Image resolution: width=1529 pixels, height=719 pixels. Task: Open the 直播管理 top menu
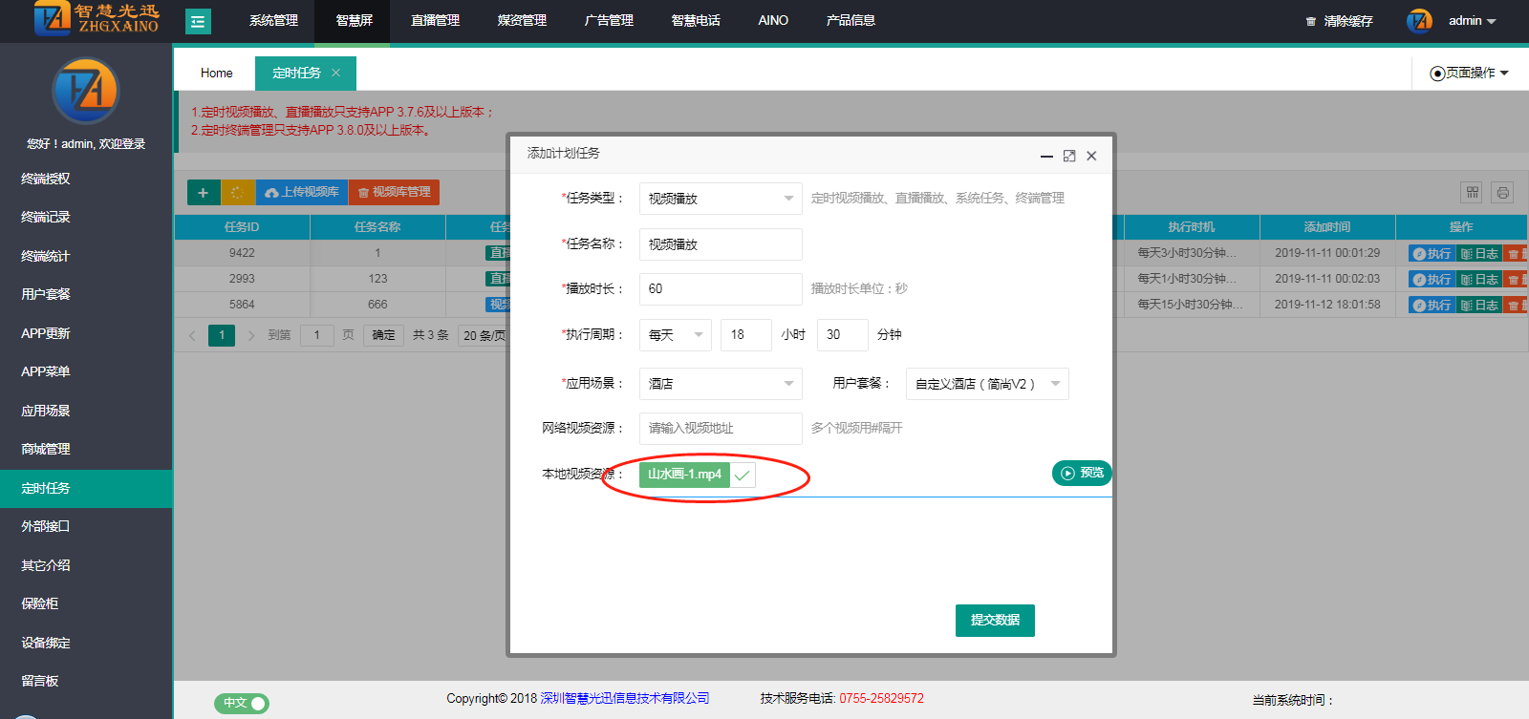435,21
